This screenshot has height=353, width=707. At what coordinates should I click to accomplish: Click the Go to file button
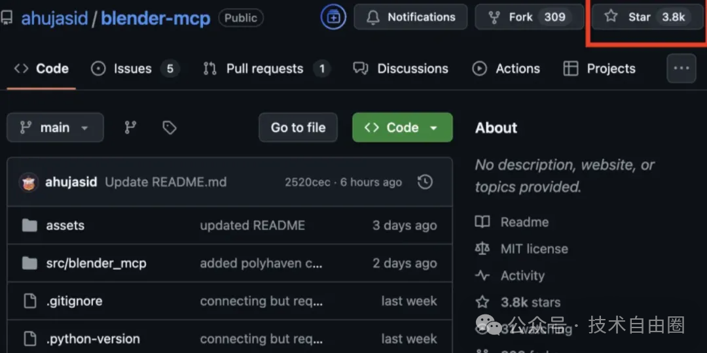point(298,127)
